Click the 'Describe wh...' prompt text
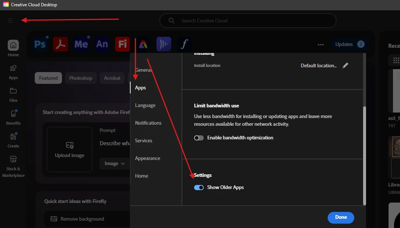Image resolution: width=400 pixels, height=228 pixels. [115, 143]
